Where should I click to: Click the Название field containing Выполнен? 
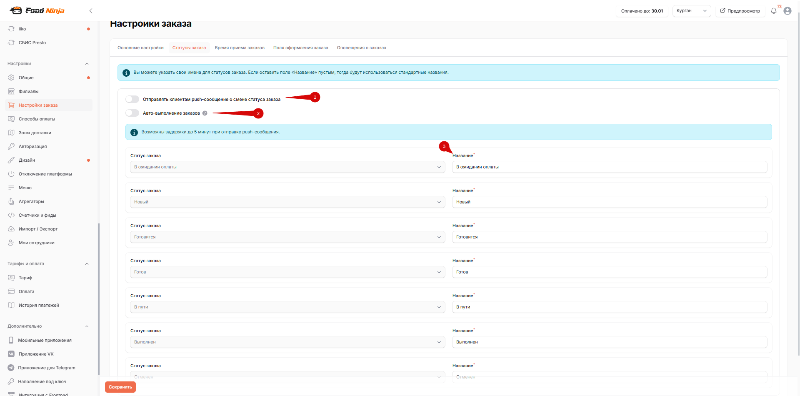click(610, 342)
